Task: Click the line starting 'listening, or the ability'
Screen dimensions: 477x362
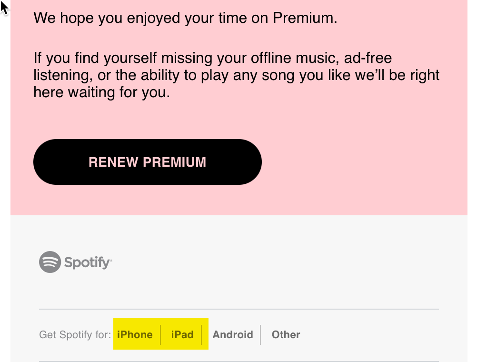Action: (237, 75)
